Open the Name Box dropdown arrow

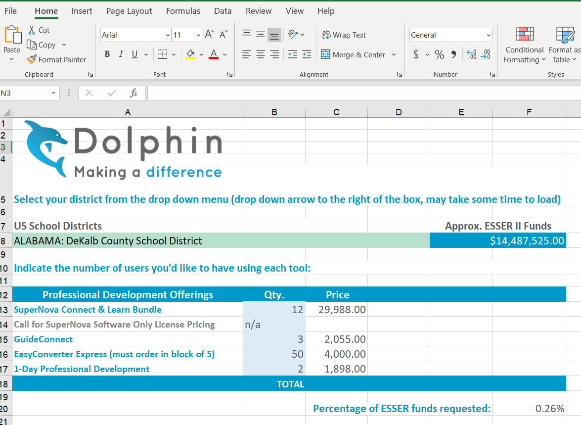tap(54, 93)
